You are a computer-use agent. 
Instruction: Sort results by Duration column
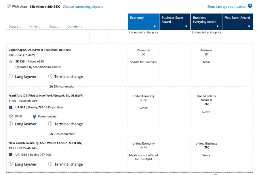tap(75, 27)
